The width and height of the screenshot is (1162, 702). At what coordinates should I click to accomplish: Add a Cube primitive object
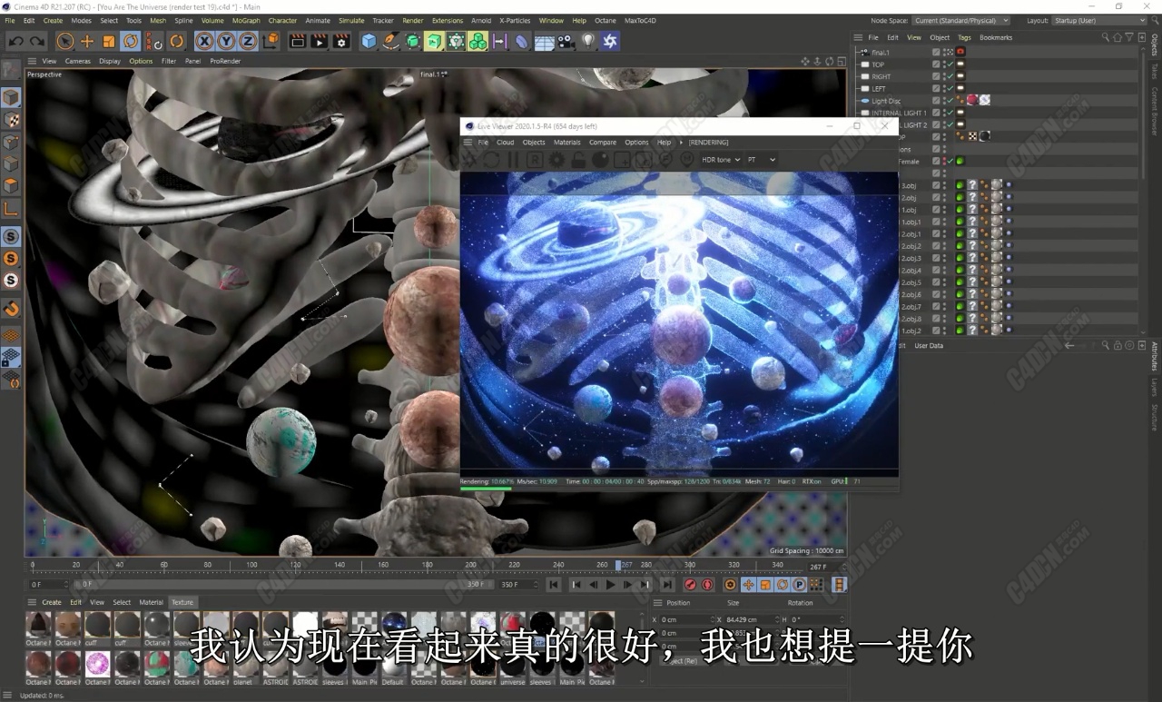[369, 41]
